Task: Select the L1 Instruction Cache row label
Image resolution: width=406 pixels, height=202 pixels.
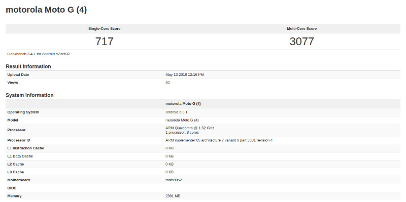Action: pyautogui.click(x=26, y=148)
